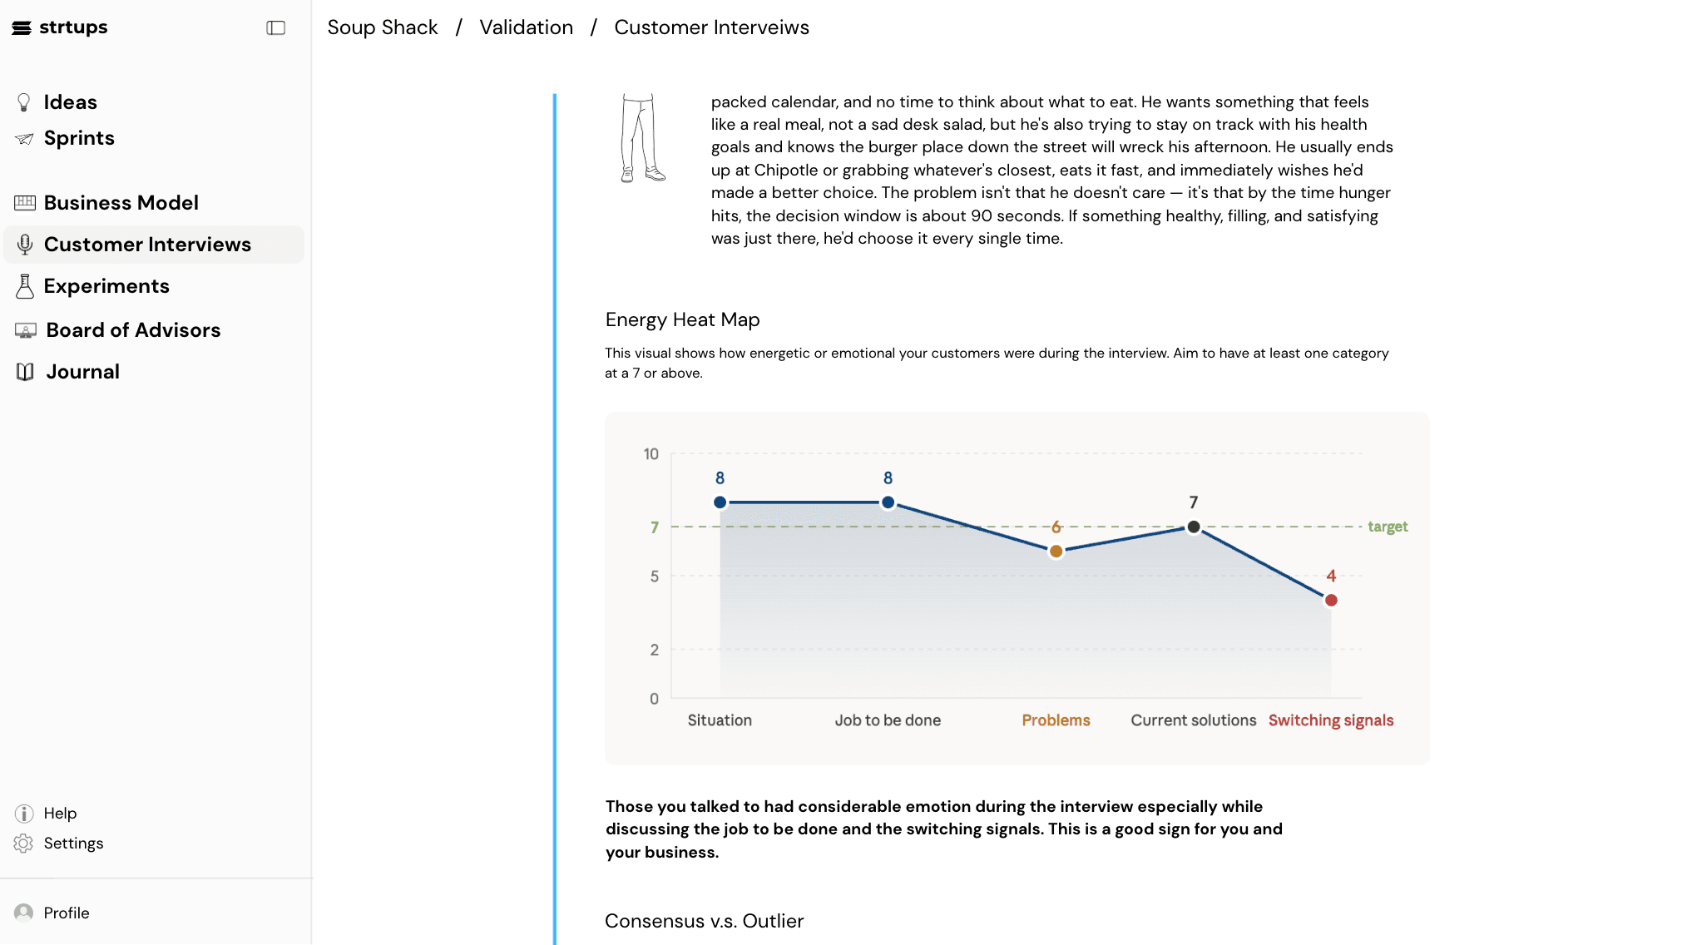Image resolution: width=1682 pixels, height=945 pixels.
Task: Open Experiments using the flask icon
Action: pos(25,285)
